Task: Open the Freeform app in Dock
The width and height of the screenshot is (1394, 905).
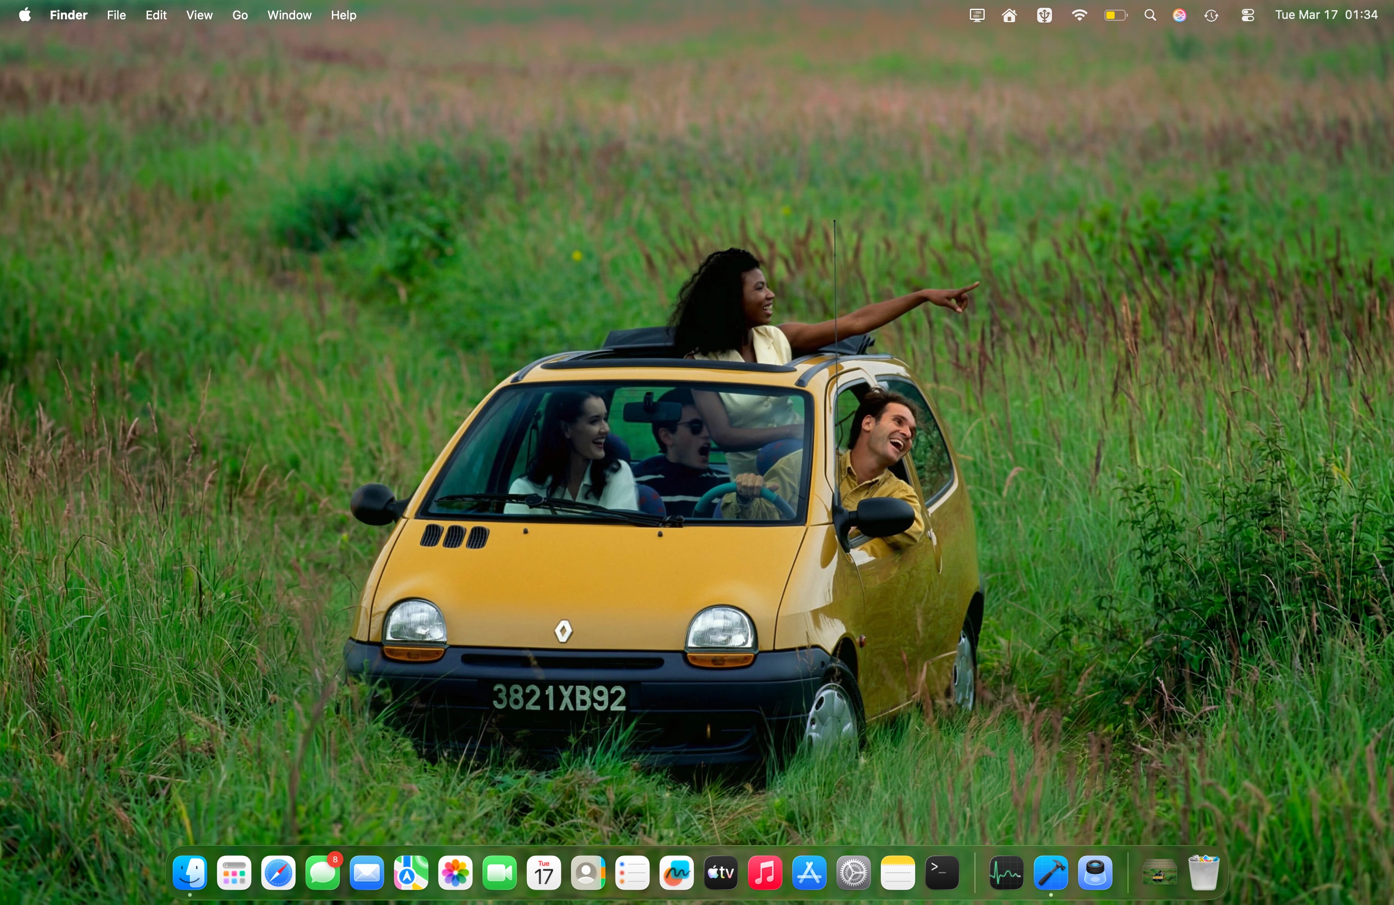Action: point(677,874)
